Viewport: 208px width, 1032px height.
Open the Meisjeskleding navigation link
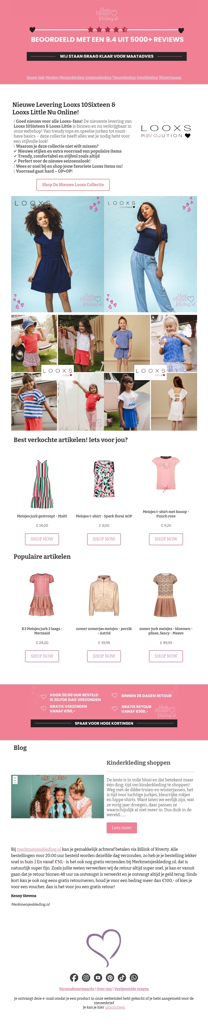click(72, 78)
